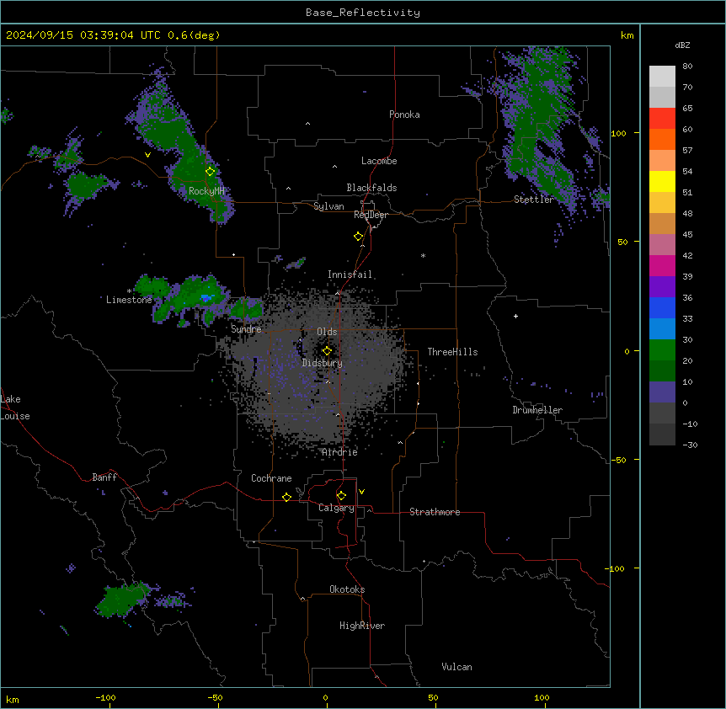Click the Blackfalds city label
This screenshot has width=726, height=709.
click(x=371, y=188)
